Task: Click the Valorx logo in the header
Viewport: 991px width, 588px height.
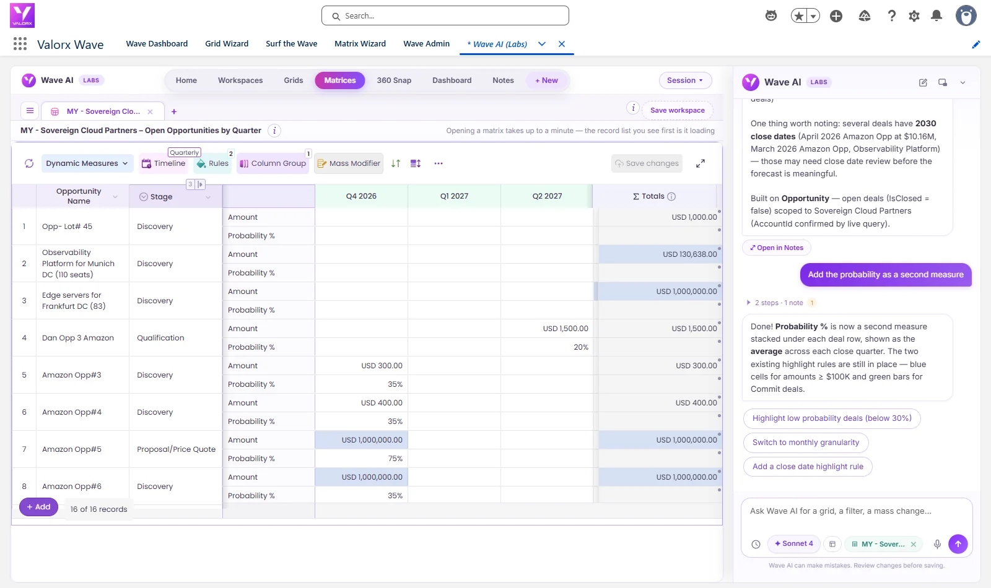Action: point(22,15)
